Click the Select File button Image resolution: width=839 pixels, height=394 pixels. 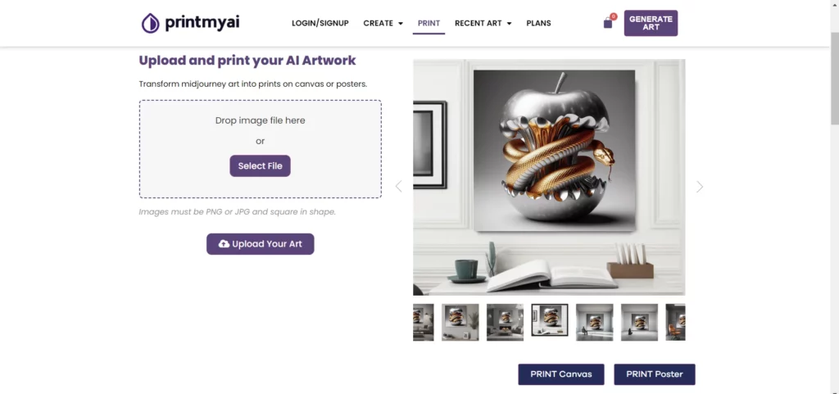(260, 165)
